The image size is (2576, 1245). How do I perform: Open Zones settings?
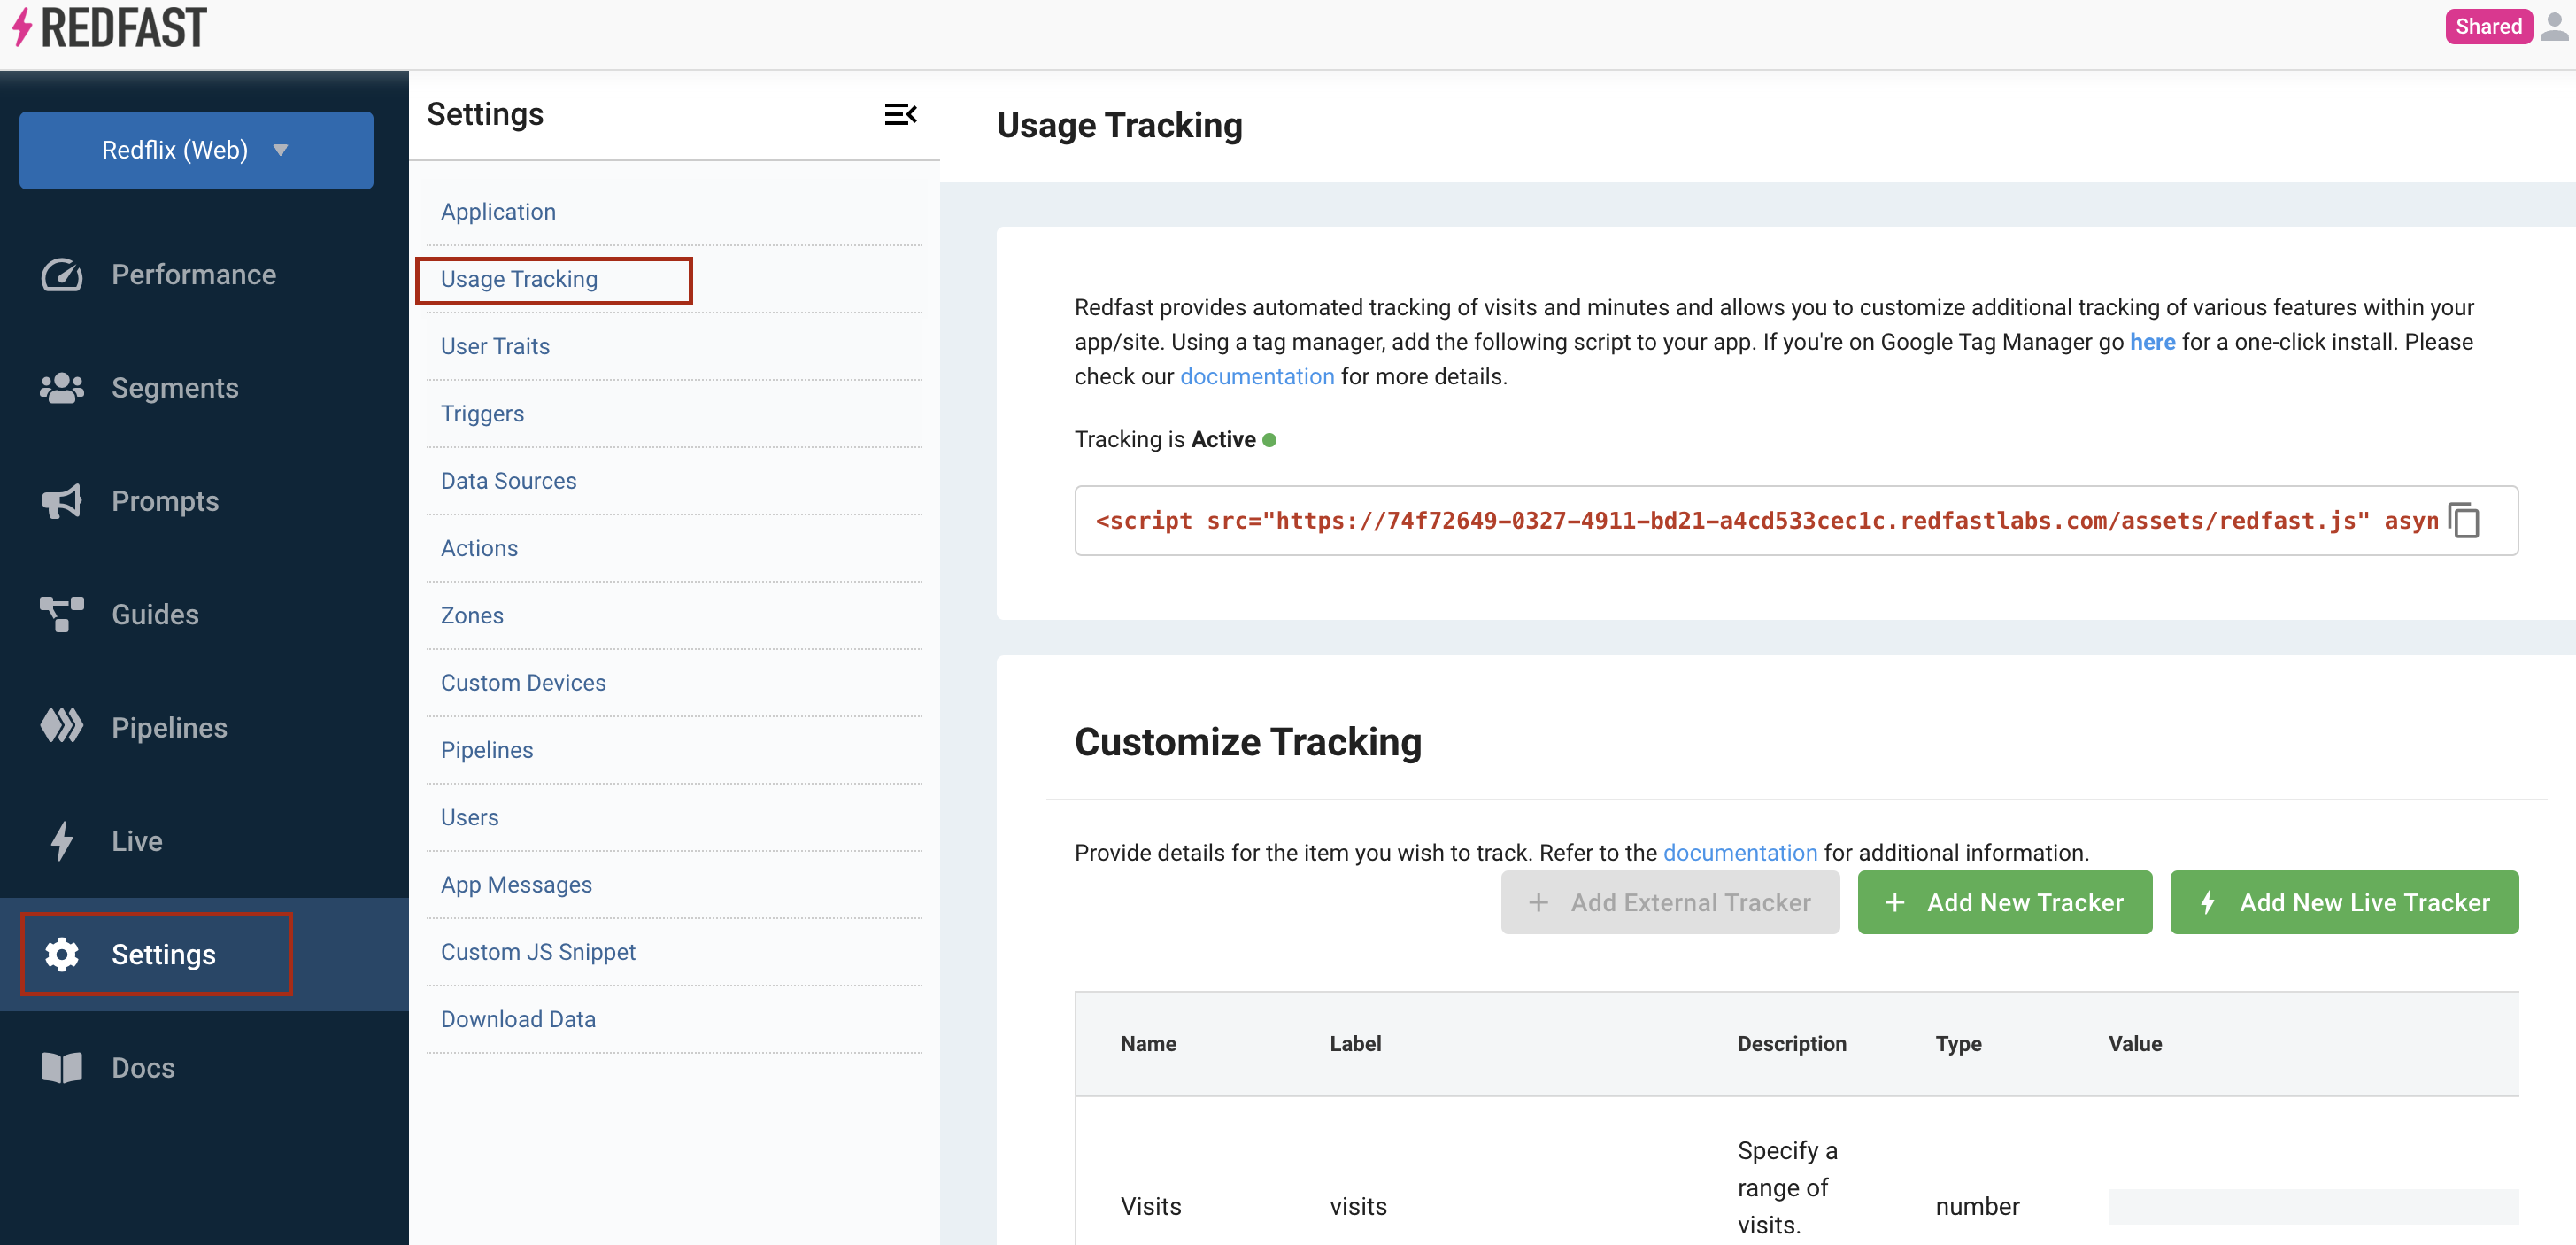(x=472, y=615)
